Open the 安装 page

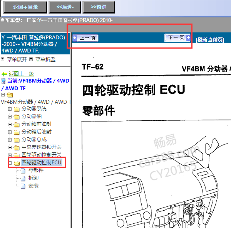tap(33, 186)
